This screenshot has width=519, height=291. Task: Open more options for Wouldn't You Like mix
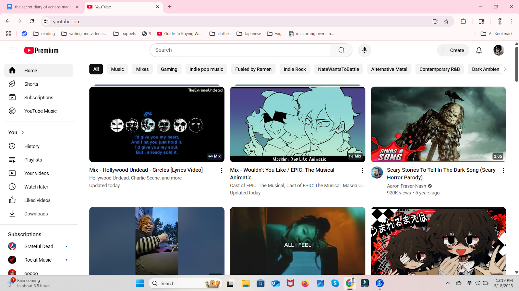click(362, 170)
